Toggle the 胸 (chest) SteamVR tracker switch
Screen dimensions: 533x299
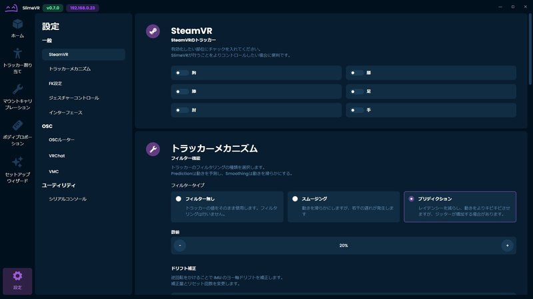coord(182,73)
